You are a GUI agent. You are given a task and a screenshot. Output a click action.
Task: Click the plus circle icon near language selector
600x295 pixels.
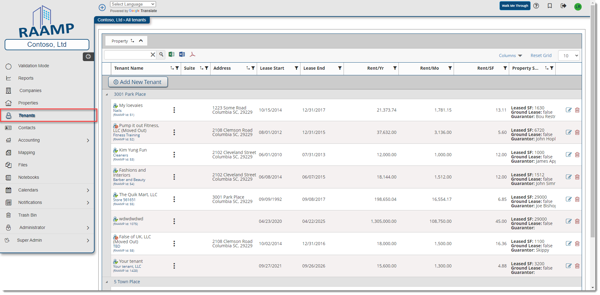click(102, 7)
